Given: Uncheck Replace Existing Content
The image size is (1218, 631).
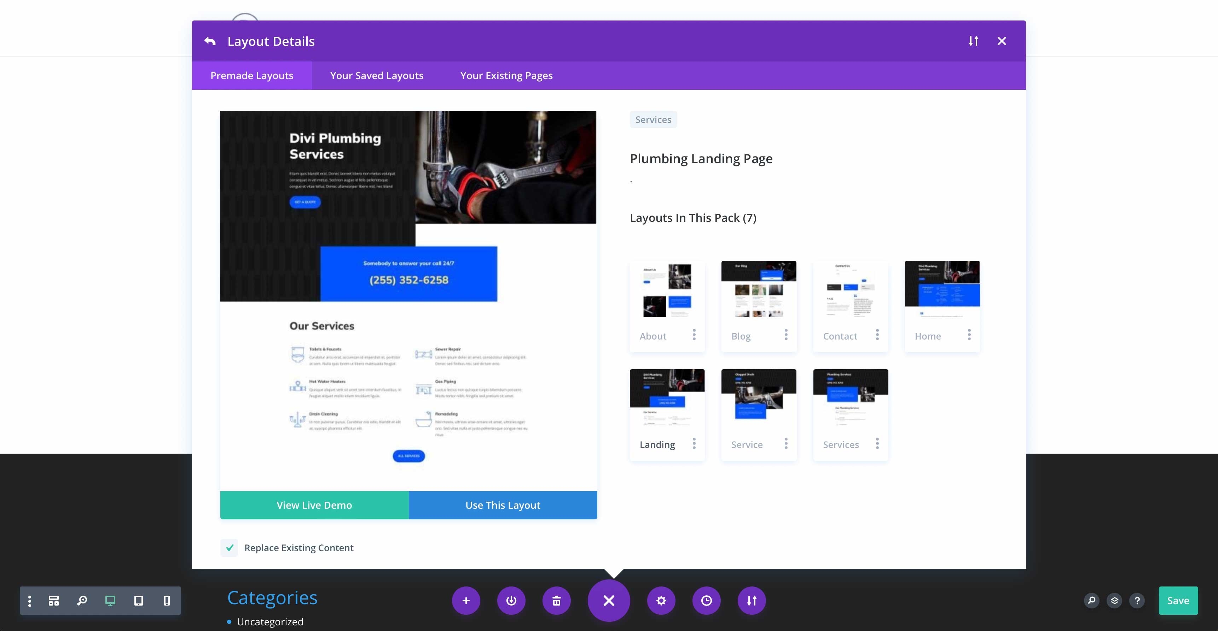Looking at the screenshot, I should click(x=229, y=548).
